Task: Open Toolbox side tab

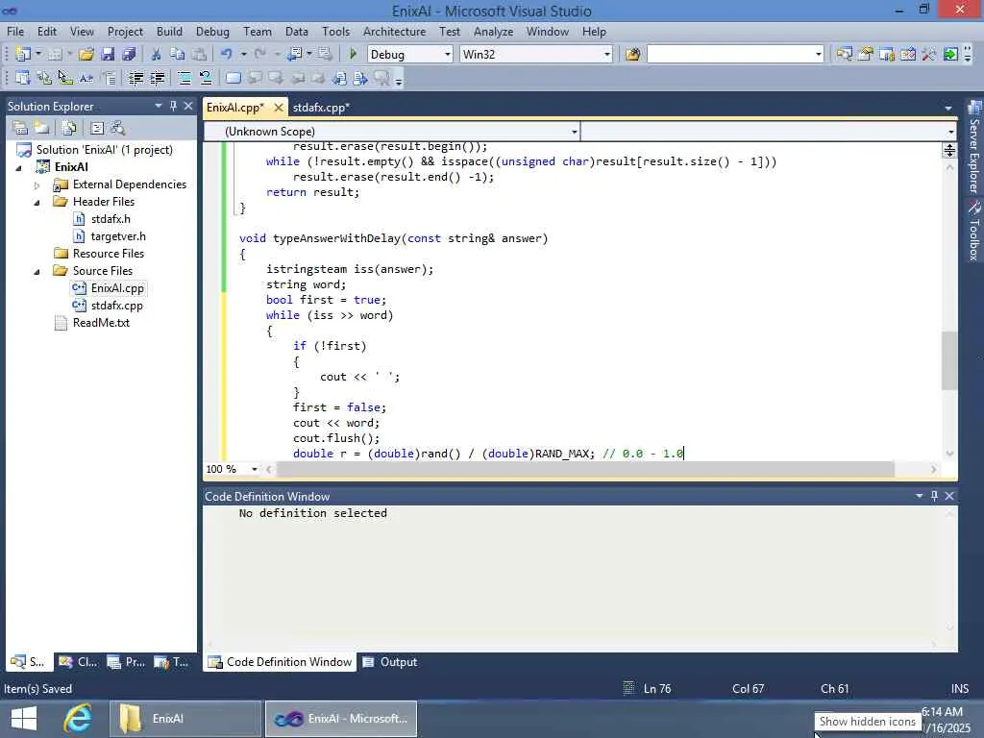Action: coord(974,231)
